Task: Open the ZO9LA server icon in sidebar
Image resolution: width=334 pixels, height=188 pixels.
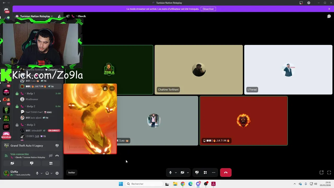Action: (x=6, y=119)
